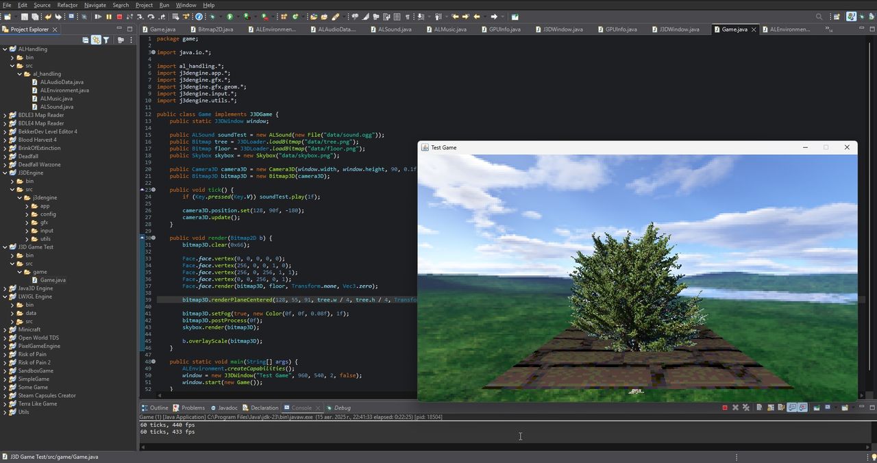The width and height of the screenshot is (877, 463).
Task: Switch to the Bitmap2D.java editor tab
Action: click(x=215, y=29)
